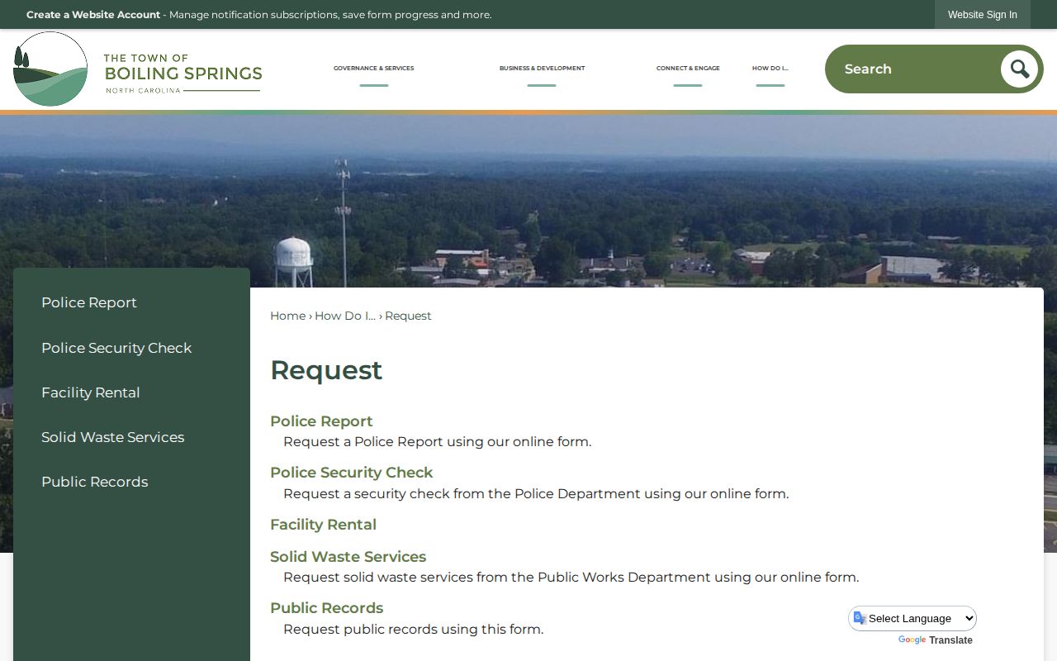Click the Google Translate icon
1057x661 pixels.
860,618
